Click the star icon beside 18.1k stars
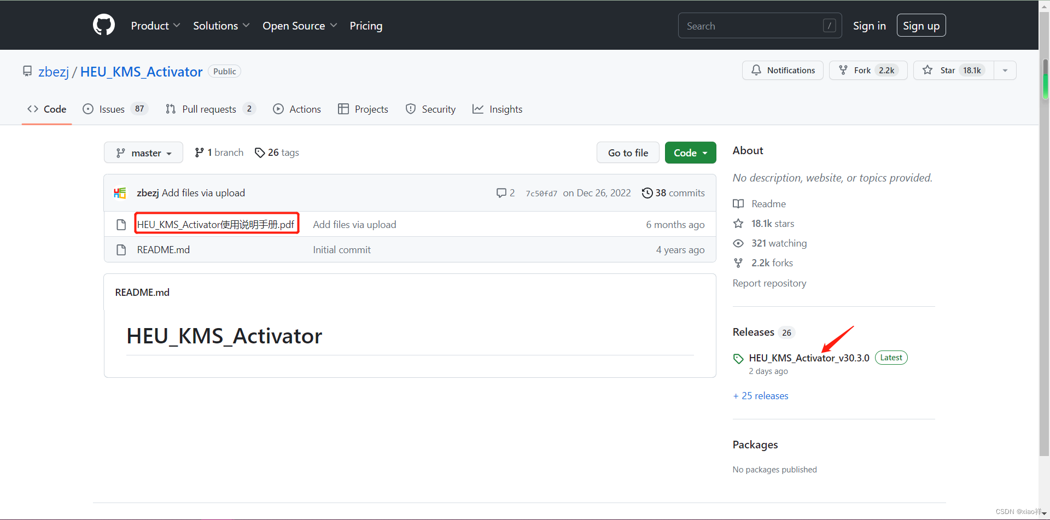Screen dimensions: 1050x520 [x=738, y=224]
